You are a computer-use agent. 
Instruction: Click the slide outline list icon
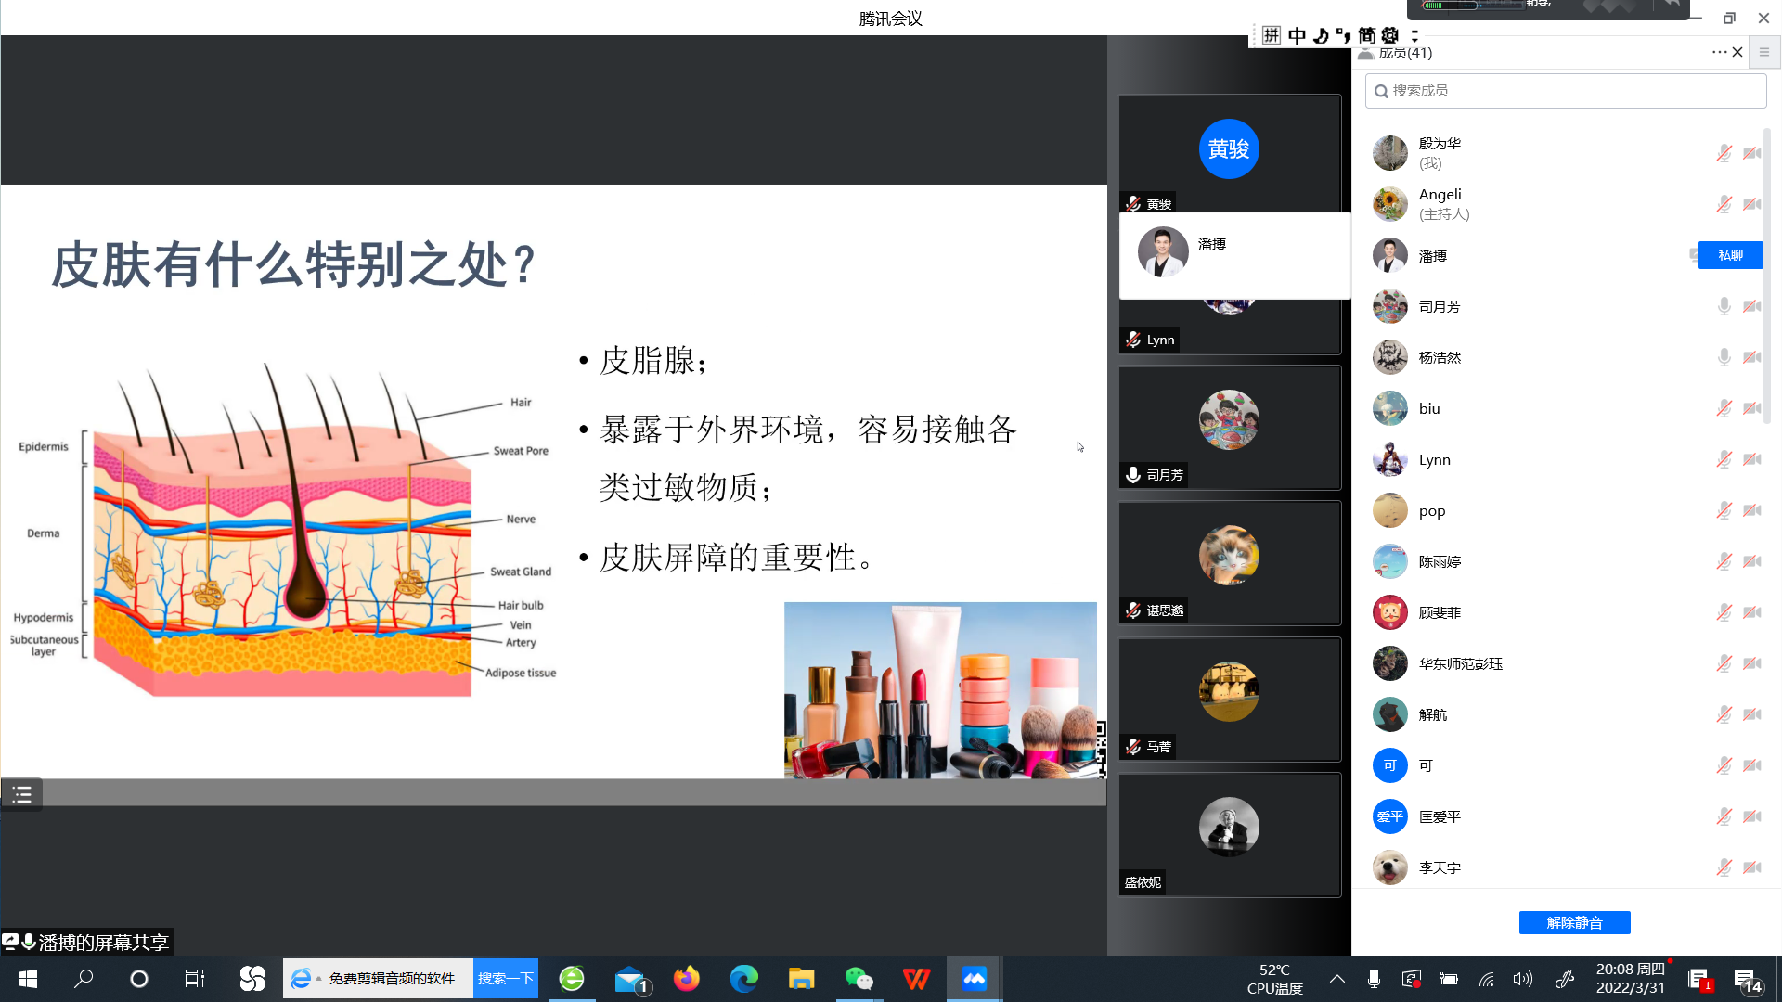click(21, 794)
